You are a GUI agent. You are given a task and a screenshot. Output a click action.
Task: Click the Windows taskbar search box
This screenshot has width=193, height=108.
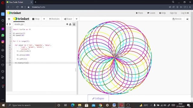point(31,105)
